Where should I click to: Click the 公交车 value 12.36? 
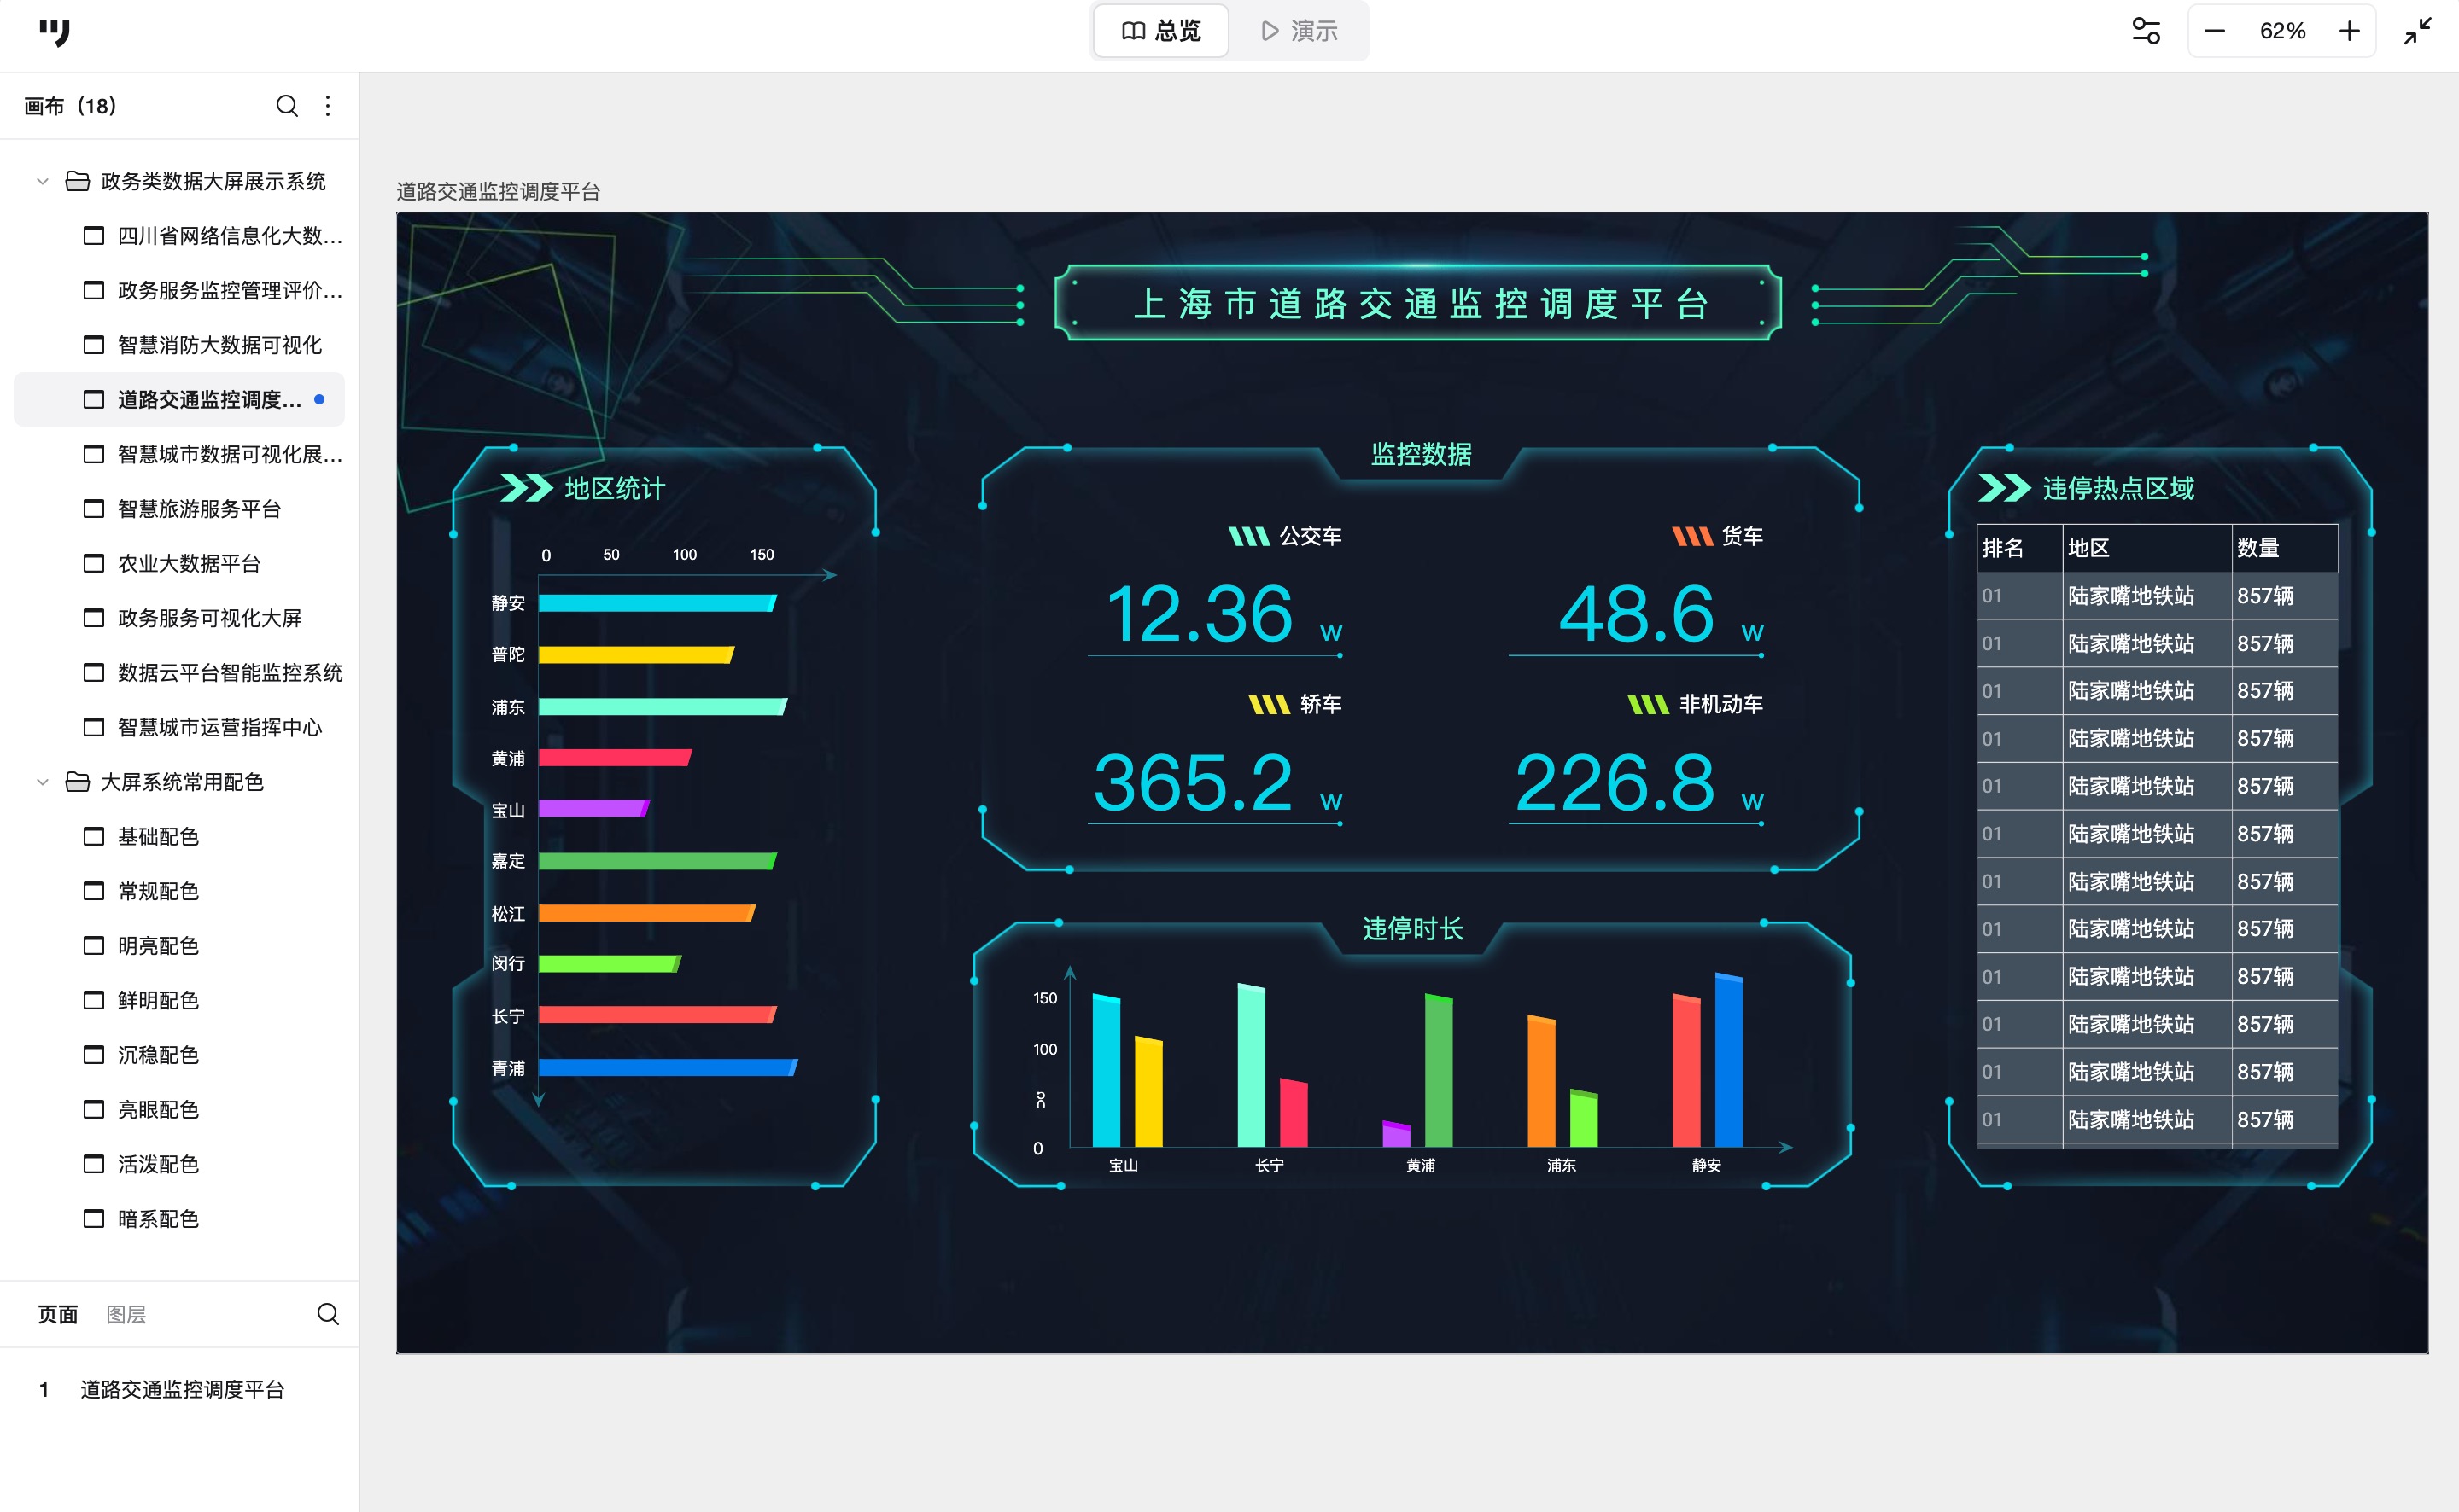(x=1200, y=613)
